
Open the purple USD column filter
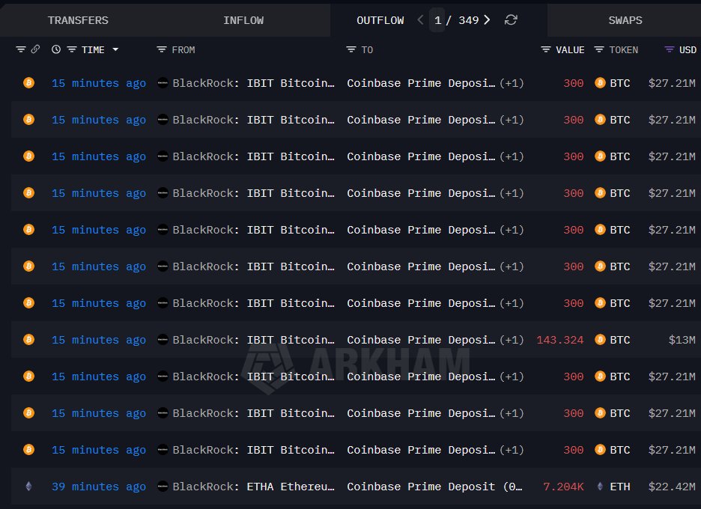(x=669, y=49)
